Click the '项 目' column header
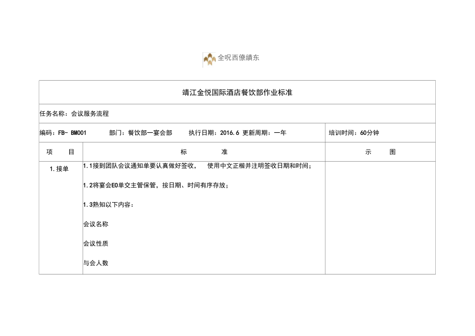The width and height of the screenshot is (475, 336). coord(60,152)
